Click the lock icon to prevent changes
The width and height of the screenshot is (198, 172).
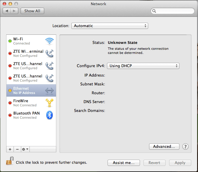click(10, 161)
